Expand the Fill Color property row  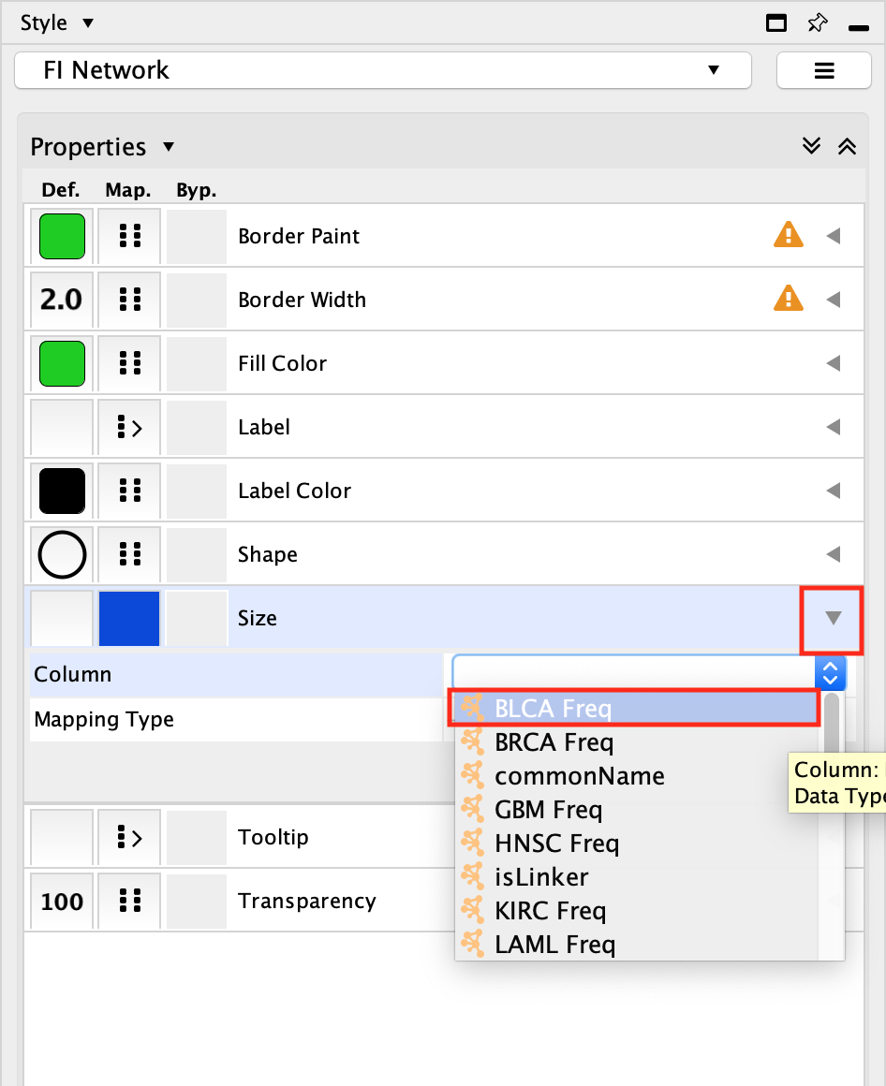tap(833, 363)
